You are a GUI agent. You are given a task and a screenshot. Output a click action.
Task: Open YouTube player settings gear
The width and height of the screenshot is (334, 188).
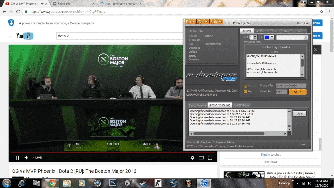pos(192,158)
